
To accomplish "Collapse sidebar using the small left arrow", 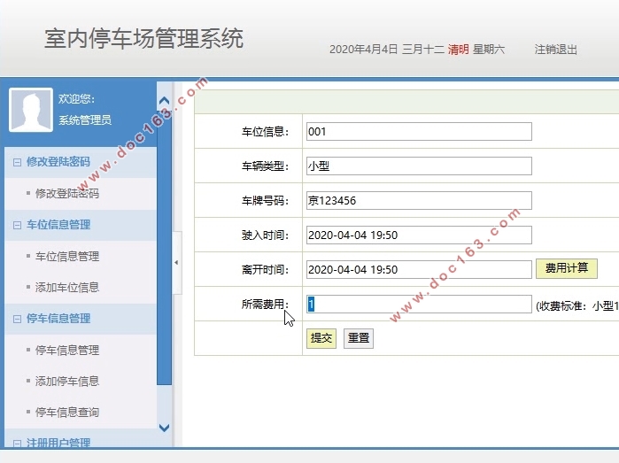I will 176,263.
